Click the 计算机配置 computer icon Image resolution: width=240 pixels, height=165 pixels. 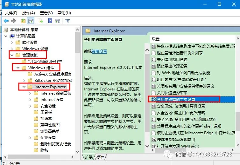click(12, 36)
